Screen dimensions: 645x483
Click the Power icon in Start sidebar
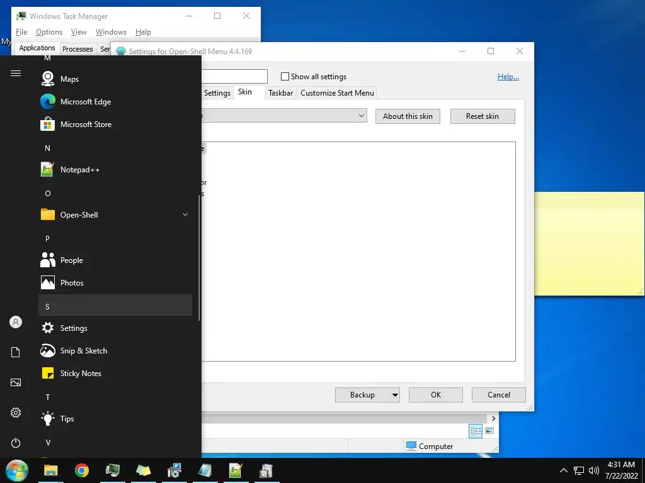coord(16,443)
